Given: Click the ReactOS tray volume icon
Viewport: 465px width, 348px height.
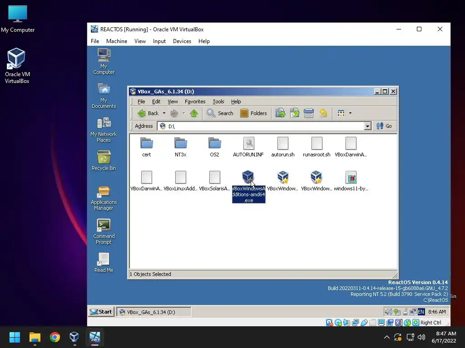Looking at the screenshot, I should [x=388, y=312].
